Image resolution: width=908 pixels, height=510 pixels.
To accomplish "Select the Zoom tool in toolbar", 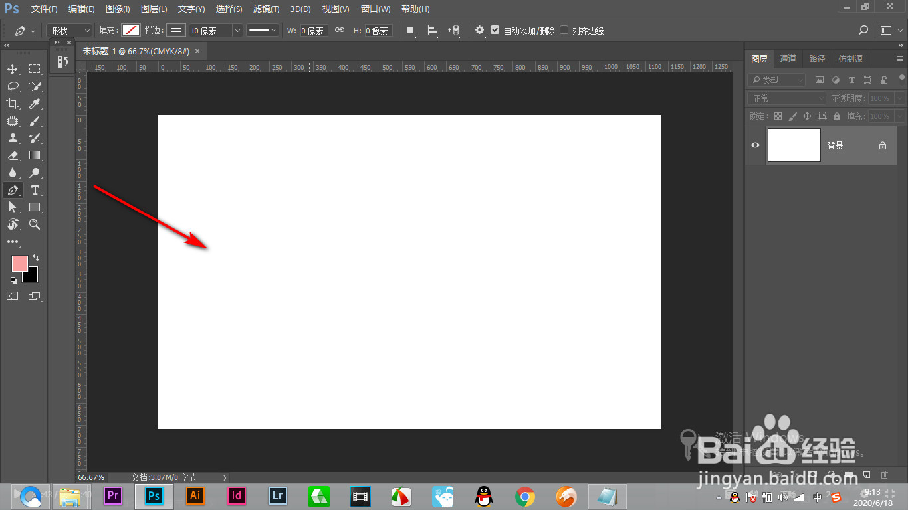I will click(35, 224).
